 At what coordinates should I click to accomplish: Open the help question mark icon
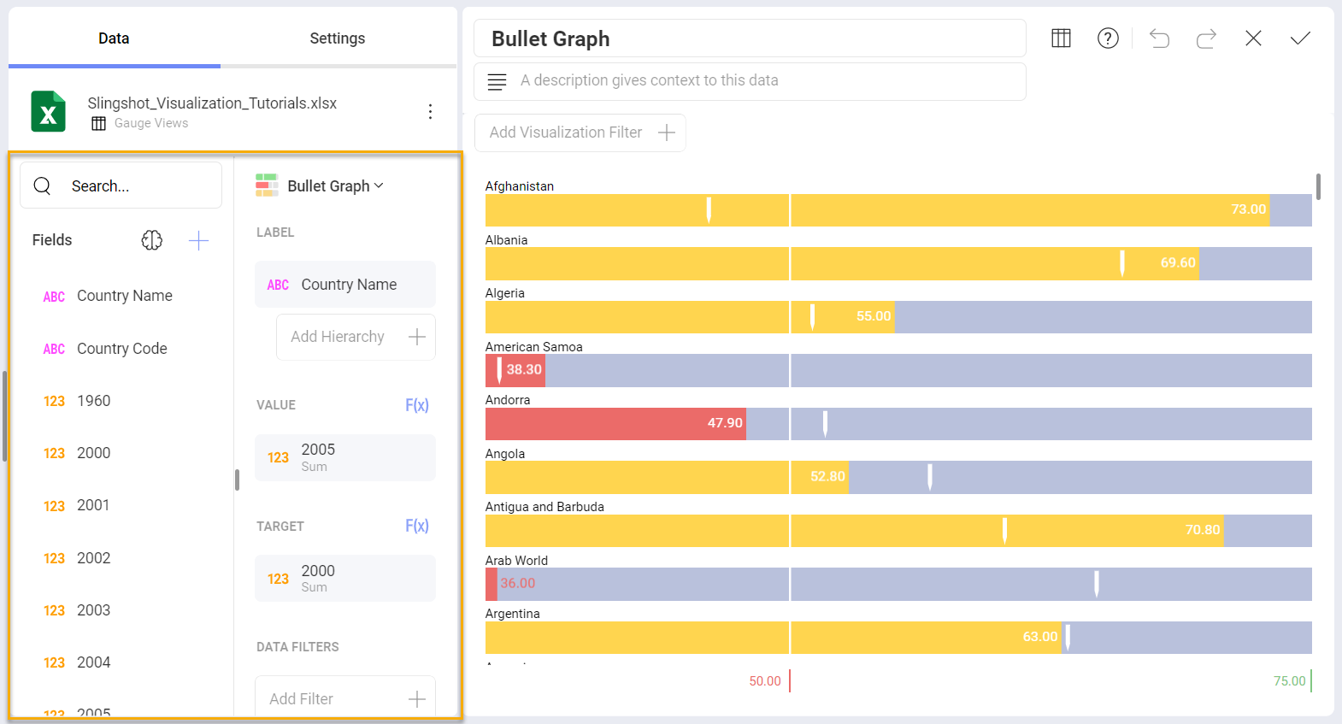(1108, 38)
